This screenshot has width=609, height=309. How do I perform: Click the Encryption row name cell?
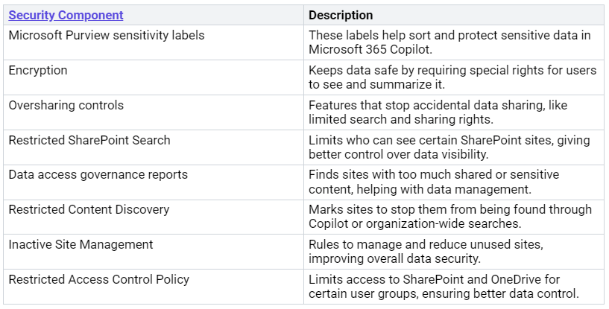point(38,70)
